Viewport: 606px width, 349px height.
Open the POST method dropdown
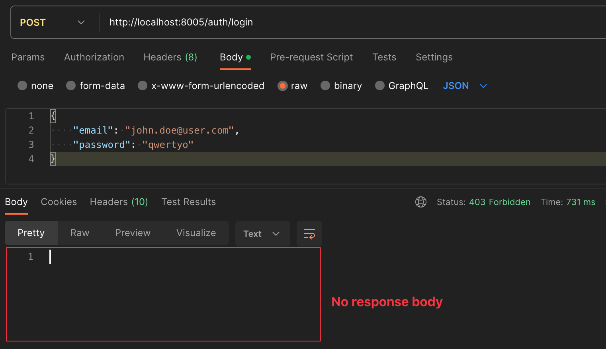coord(53,23)
